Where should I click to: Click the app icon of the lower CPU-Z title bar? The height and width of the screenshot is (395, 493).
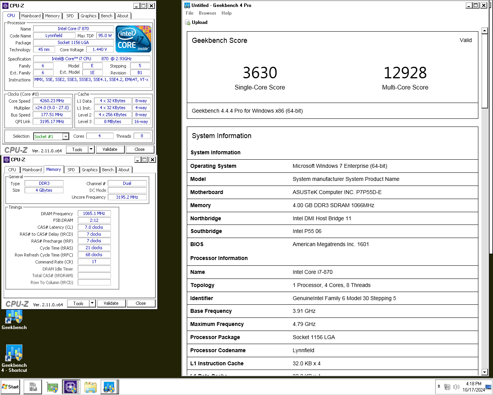pyautogui.click(x=7, y=160)
